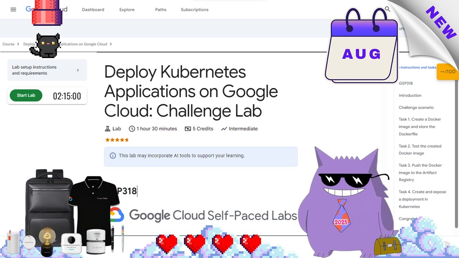The height and width of the screenshot is (258, 459).
Task: Click the Lab flask icon
Action: click(107, 129)
